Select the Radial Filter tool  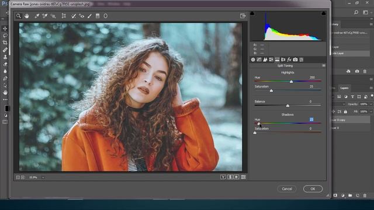(105, 16)
